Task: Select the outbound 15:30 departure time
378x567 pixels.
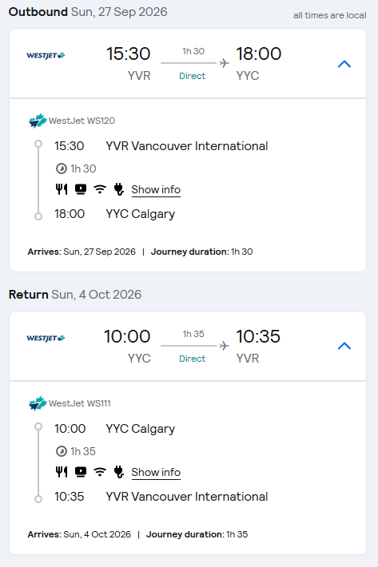Action: (128, 54)
